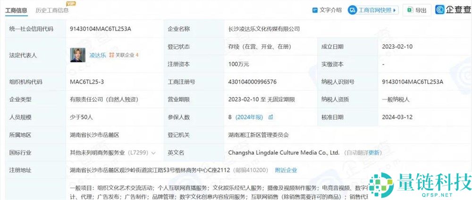Select English name Changsha Lingdale Culture Media
This screenshot has width=472, height=200.
284,153
